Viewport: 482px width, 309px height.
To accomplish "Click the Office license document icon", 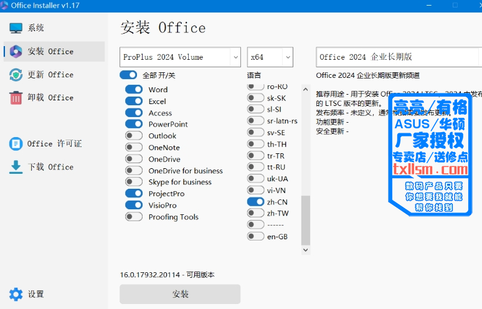I will 16,143.
